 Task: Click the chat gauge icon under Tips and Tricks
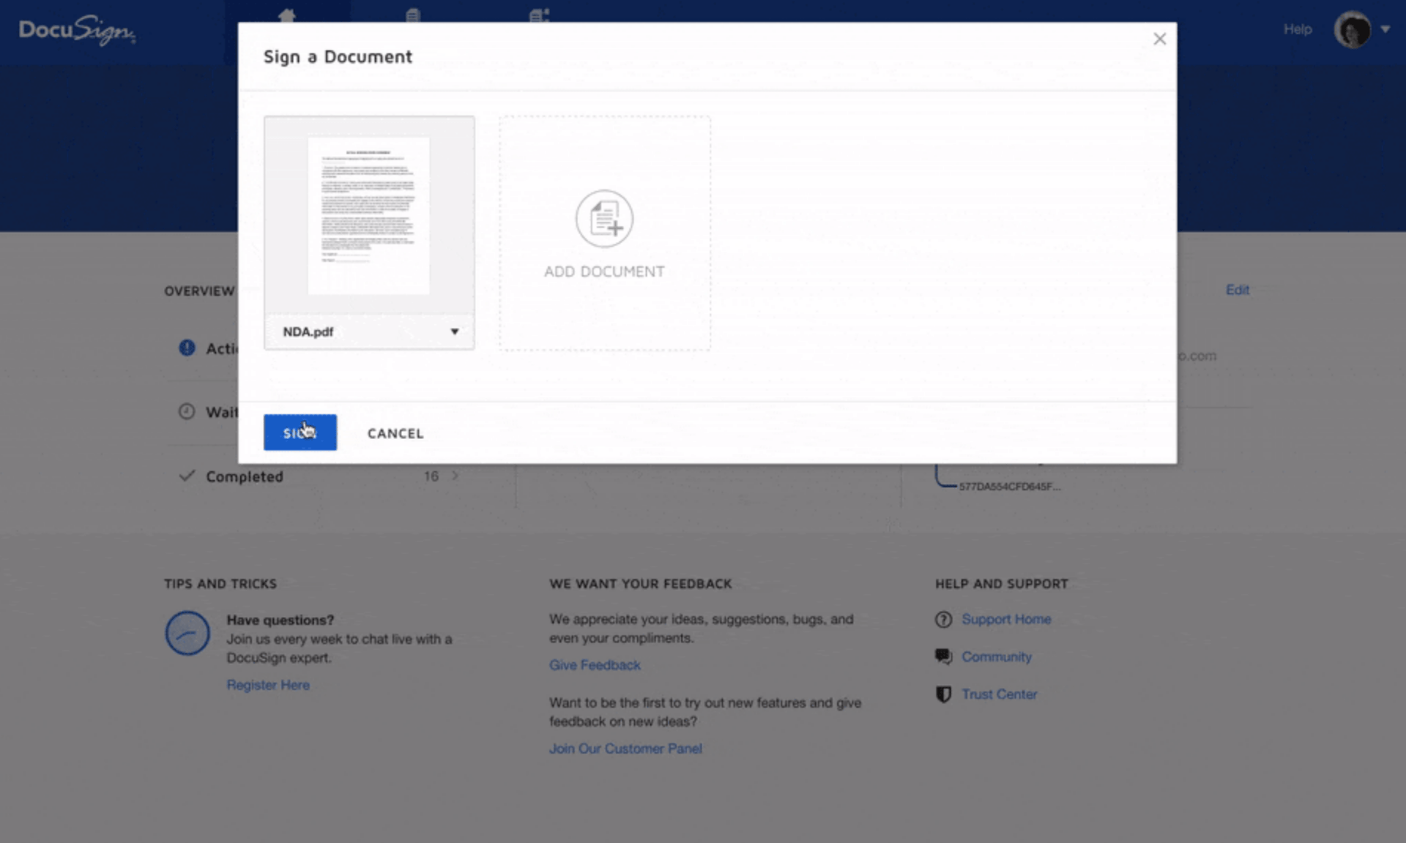[188, 634]
